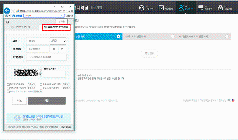Click the 더보기+ toolbar expander

70,16
